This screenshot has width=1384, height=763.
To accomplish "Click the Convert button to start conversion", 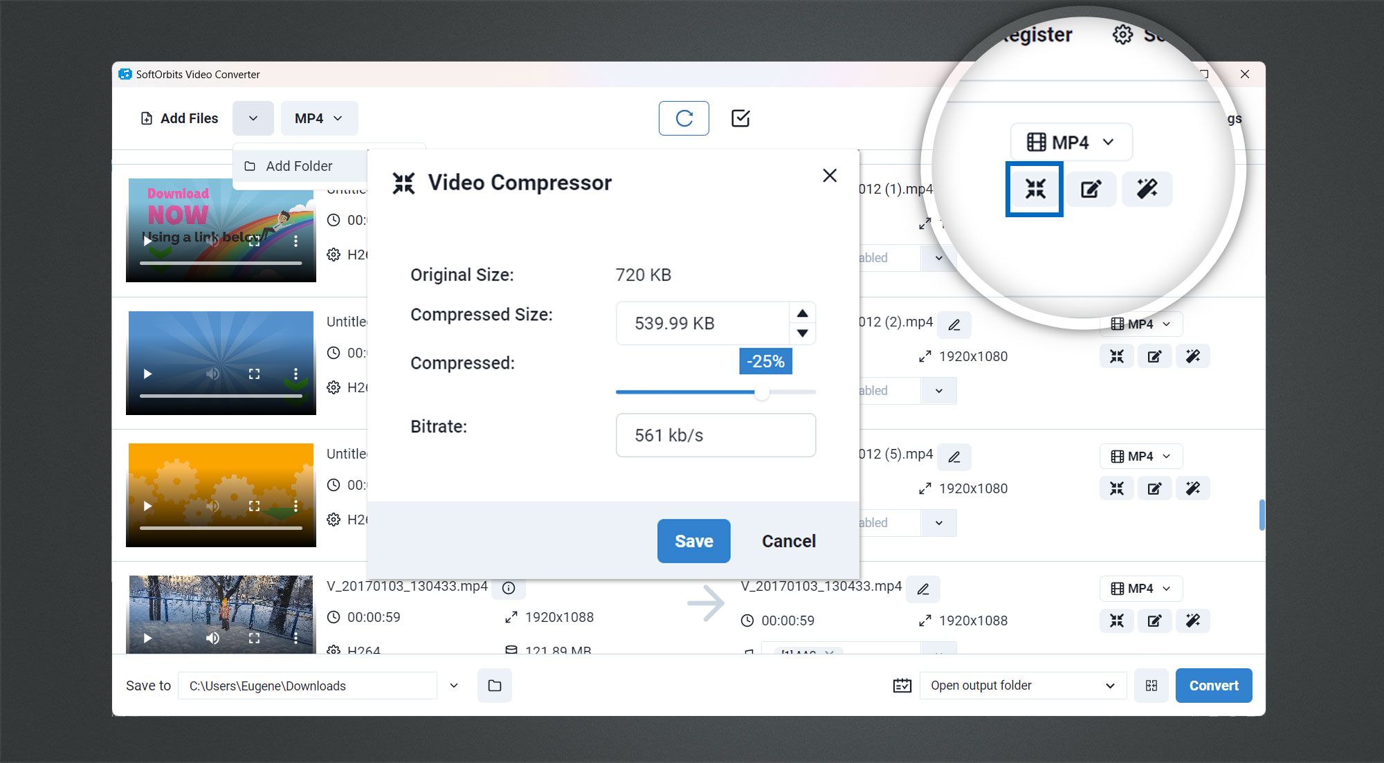I will tap(1214, 685).
